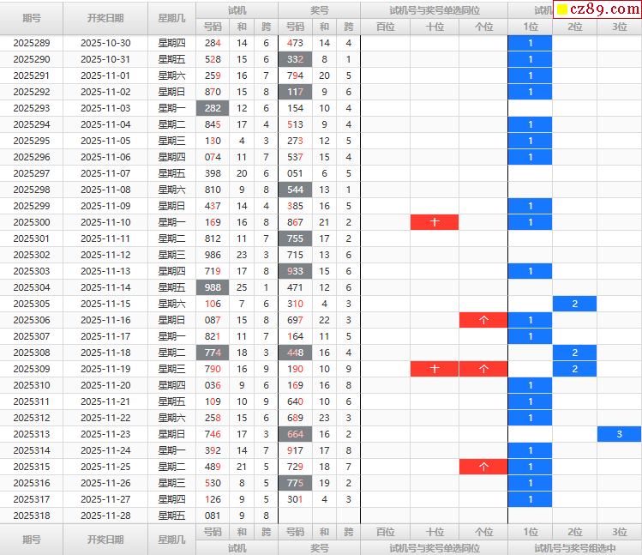Click red 个 marker in row 2025306

coord(483,320)
